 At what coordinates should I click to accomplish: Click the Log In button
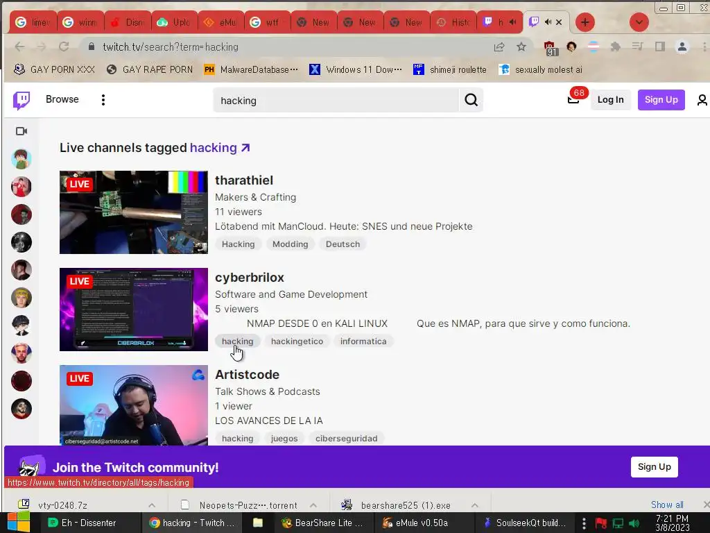[x=610, y=100]
